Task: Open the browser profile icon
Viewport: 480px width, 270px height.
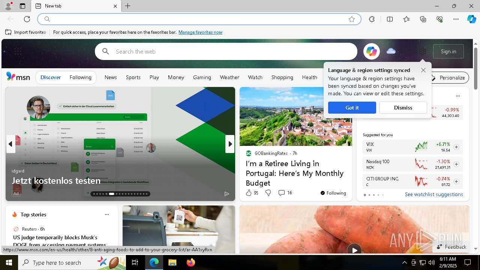Action: tap(8, 6)
